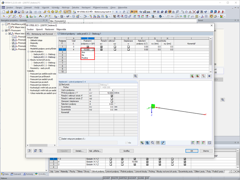Image resolution: width=240 pixels, height=180 pixels.
Task: Click the rotate view icon under preview graphic
Action: pyautogui.click(x=147, y=143)
